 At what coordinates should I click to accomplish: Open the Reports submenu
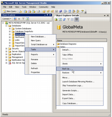pyautogui.click(x=41, y=55)
